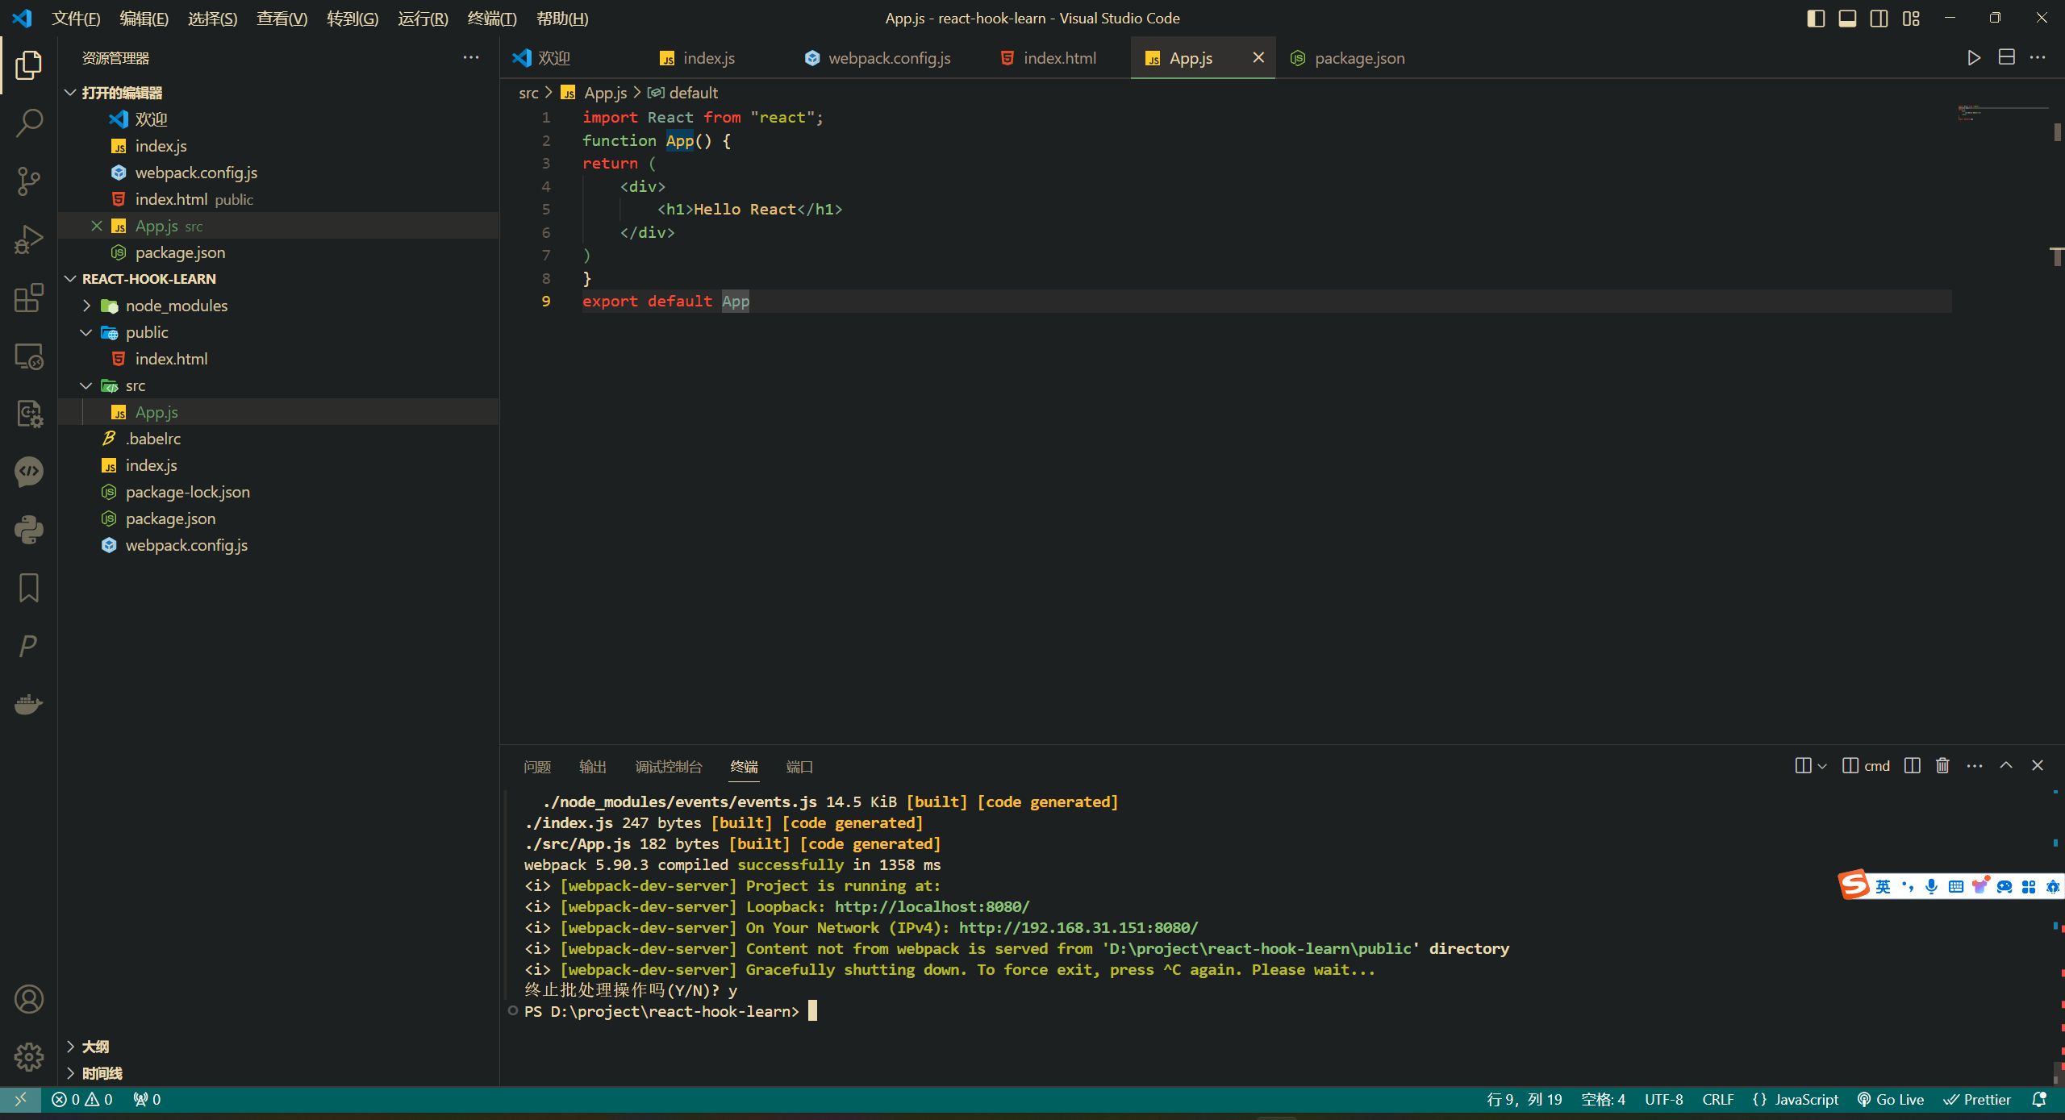Kill terminal with the trash icon
The height and width of the screenshot is (1120, 2065).
(1942, 766)
